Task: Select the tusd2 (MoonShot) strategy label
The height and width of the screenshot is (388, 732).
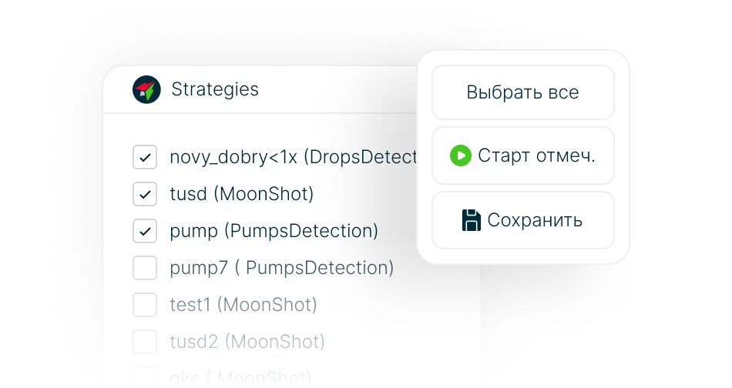Action: pyautogui.click(x=247, y=342)
